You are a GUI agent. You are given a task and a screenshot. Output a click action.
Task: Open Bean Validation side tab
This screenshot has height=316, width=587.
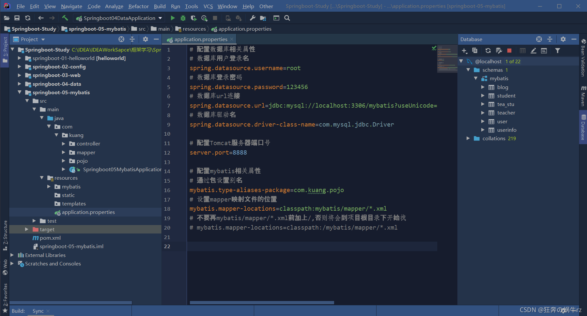coord(583,58)
